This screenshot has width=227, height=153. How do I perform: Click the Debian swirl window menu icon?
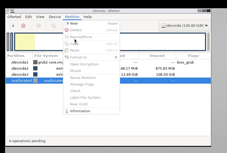point(8,11)
